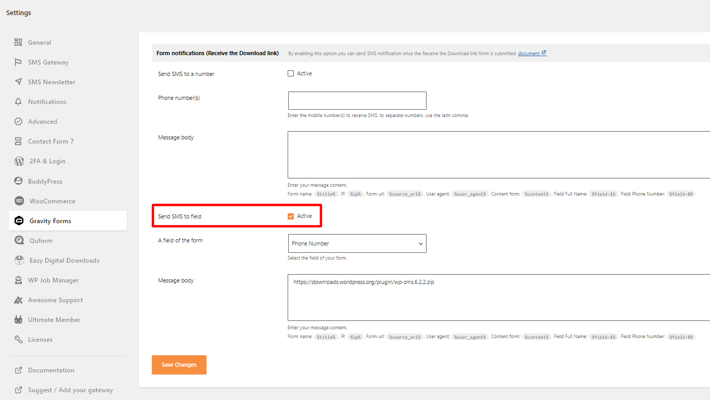This screenshot has height=400, width=710.
Task: Click the %title% tag under upper message body
Action: (326, 194)
